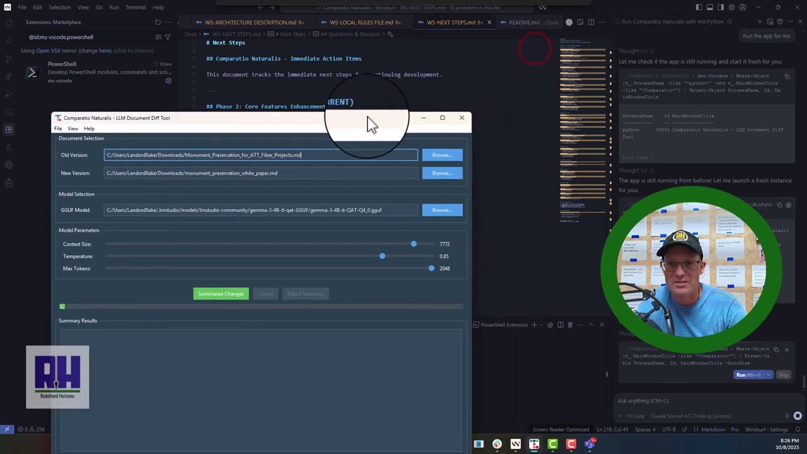Open the notifications bell in status bar
The height and width of the screenshot is (454, 807).
pyautogui.click(x=799, y=429)
